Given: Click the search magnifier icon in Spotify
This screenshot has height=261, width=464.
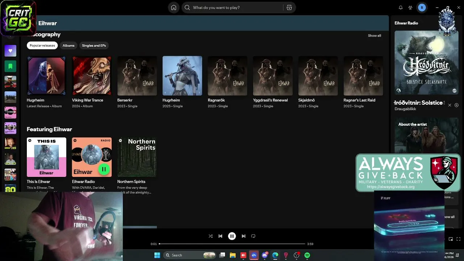Looking at the screenshot, I should 187,8.
